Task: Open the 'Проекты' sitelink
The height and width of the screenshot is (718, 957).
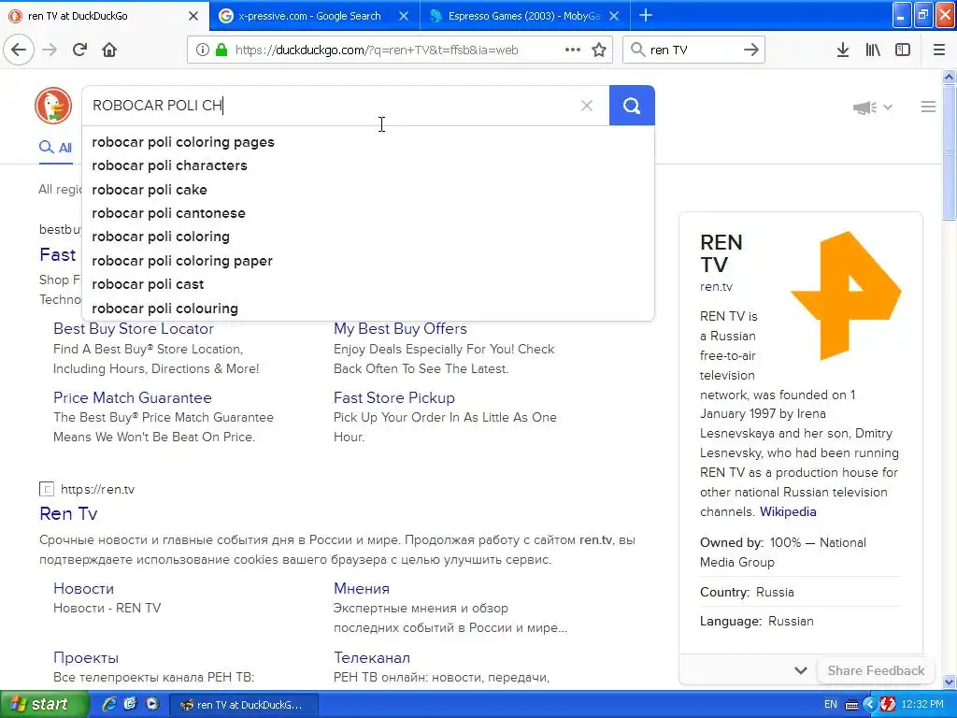Action: pos(86,657)
